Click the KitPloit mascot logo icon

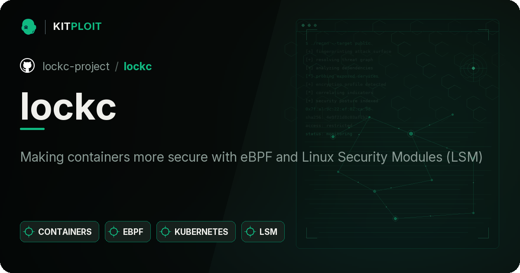[x=28, y=26]
